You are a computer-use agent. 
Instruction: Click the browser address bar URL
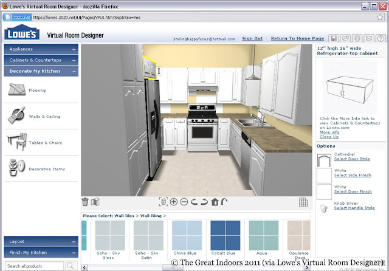pyautogui.click(x=86, y=18)
